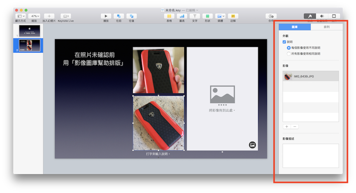Remove the image with the minus button
356x193 pixels.
point(295,126)
